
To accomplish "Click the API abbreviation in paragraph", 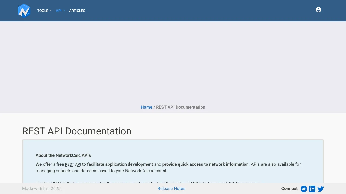I will click(x=78, y=165).
